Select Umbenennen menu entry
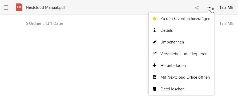238x96 pixels. click(x=181, y=42)
